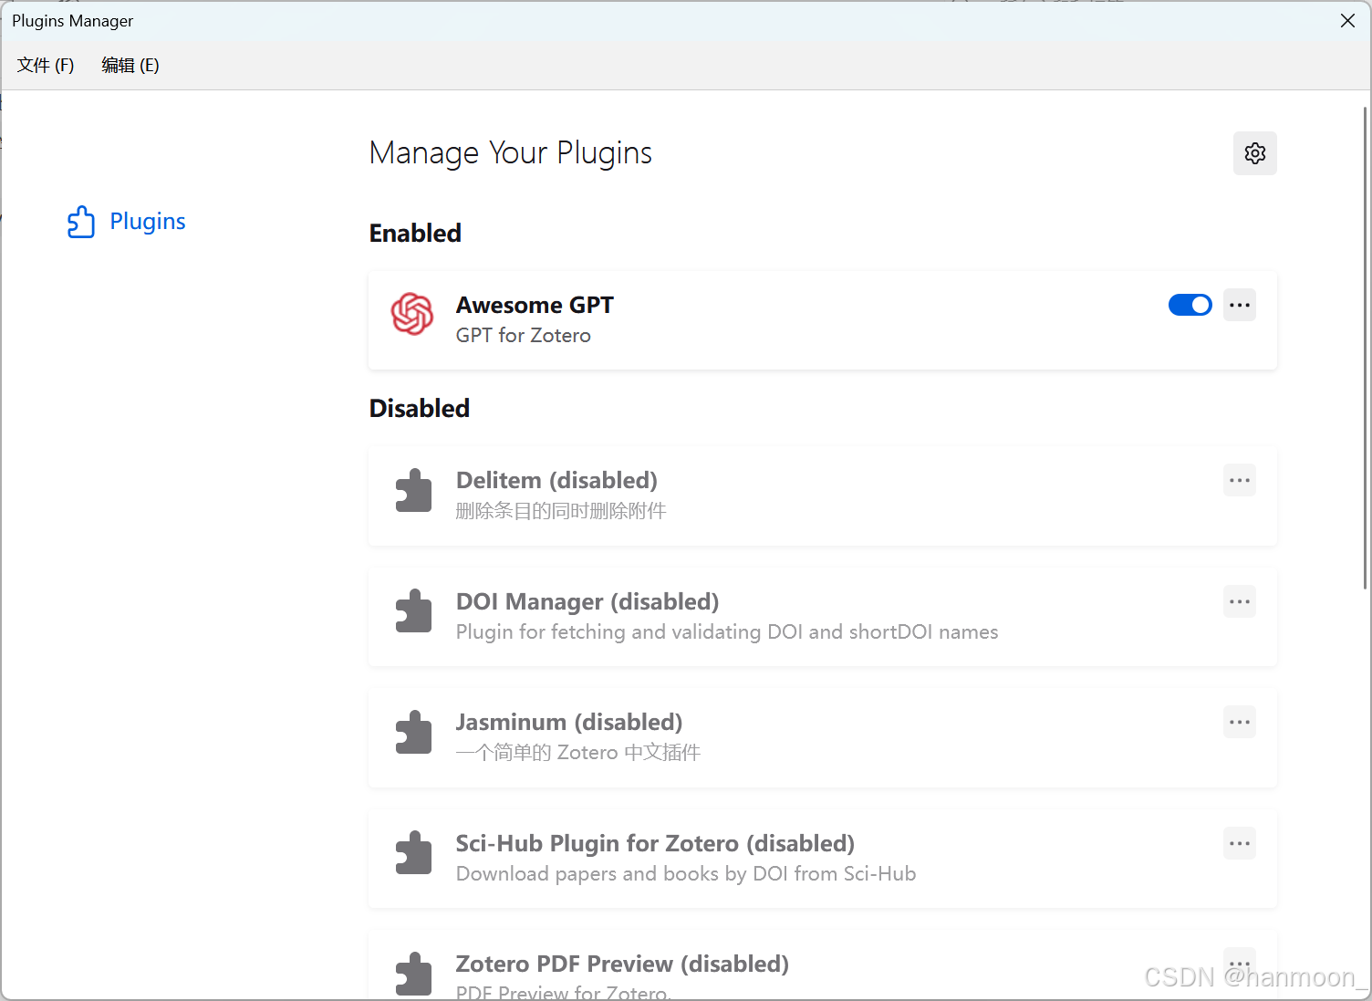
Task: Open more options for Sci-Hub Plugin
Action: coord(1239,843)
